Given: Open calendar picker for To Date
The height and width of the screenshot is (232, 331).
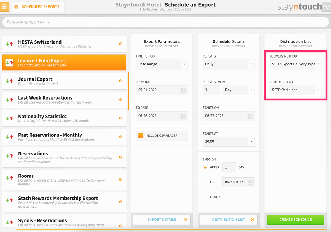Looking at the screenshot, I should [183, 116].
